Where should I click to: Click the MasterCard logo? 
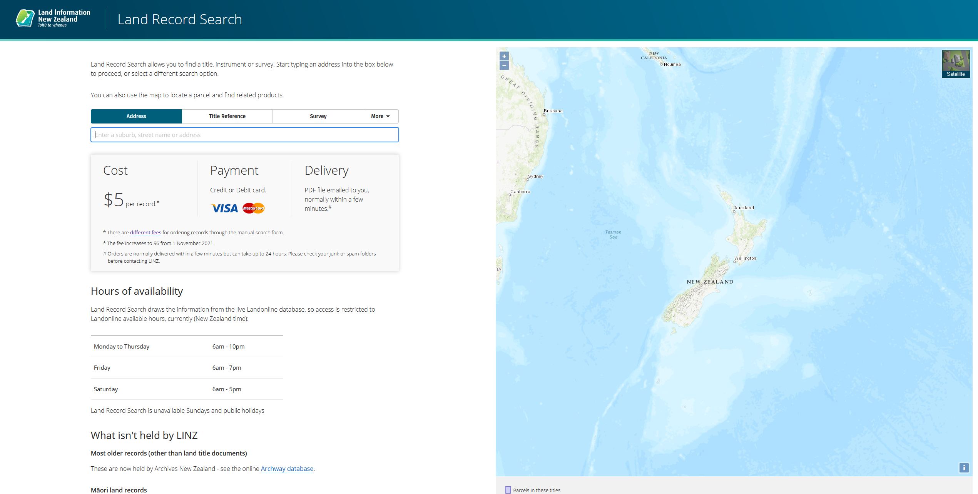click(254, 208)
